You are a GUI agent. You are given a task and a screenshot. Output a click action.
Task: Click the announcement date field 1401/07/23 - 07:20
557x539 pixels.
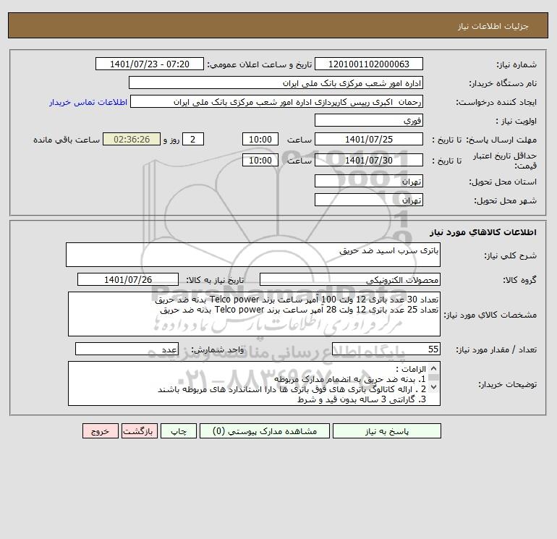(x=150, y=64)
